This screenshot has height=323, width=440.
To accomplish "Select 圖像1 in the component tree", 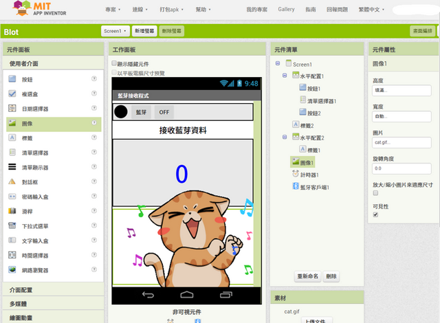I will point(302,162).
